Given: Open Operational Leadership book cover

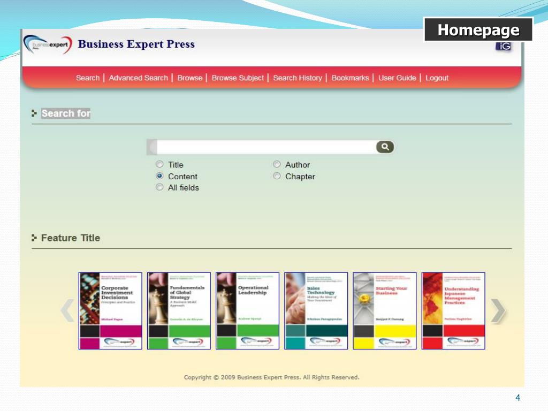Looking at the screenshot, I should (247, 311).
